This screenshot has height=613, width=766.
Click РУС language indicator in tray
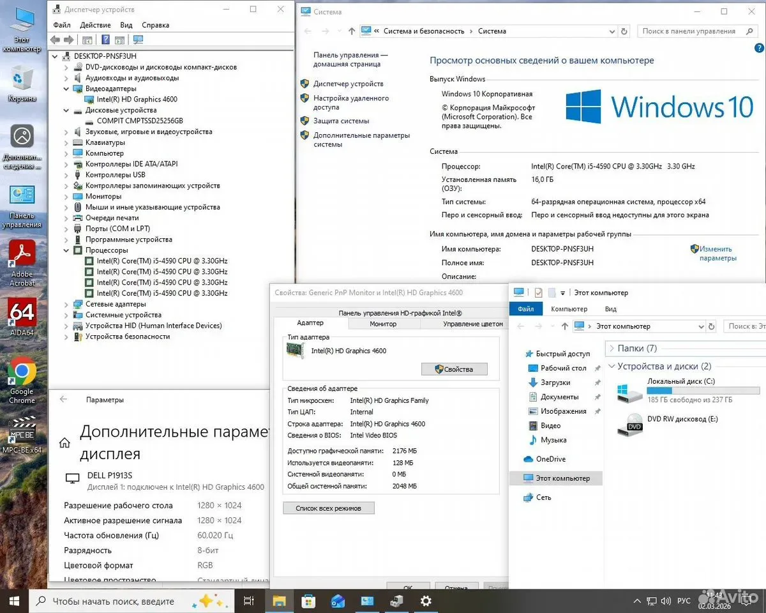[684, 601]
